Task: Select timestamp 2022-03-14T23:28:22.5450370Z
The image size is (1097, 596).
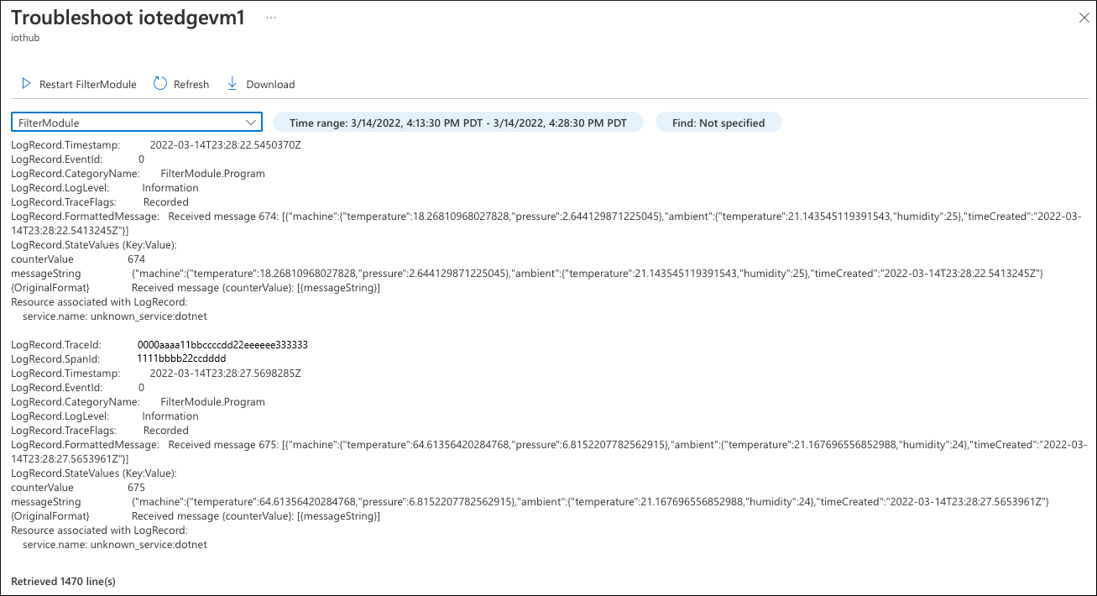Action: coord(226,144)
